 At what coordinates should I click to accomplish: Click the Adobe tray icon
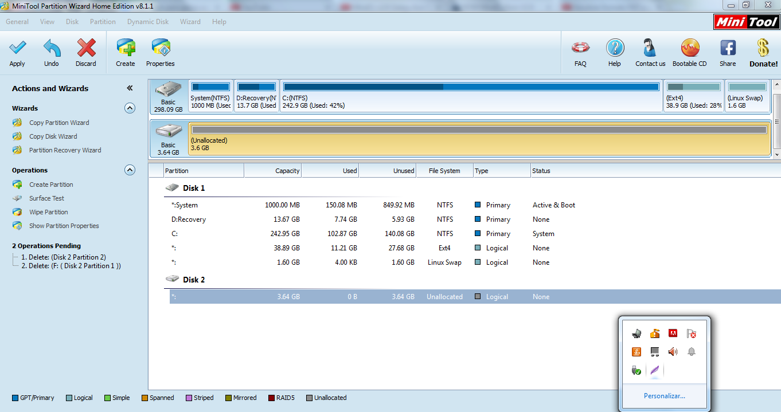click(673, 333)
